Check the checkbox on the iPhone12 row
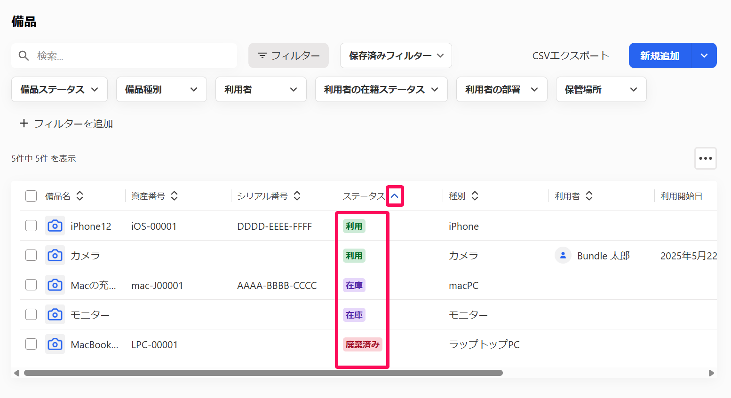 point(31,225)
